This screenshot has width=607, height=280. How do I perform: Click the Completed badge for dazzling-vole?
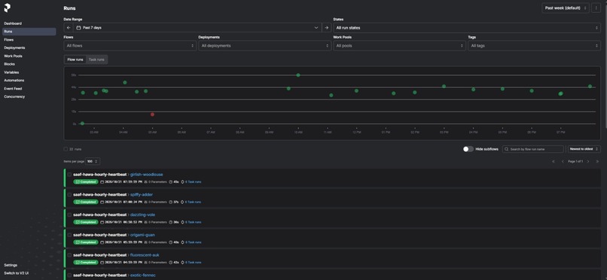pyautogui.click(x=86, y=222)
